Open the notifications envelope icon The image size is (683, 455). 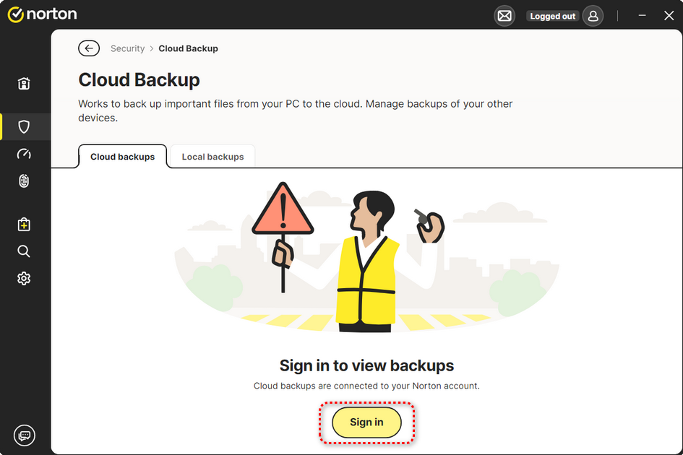click(504, 16)
